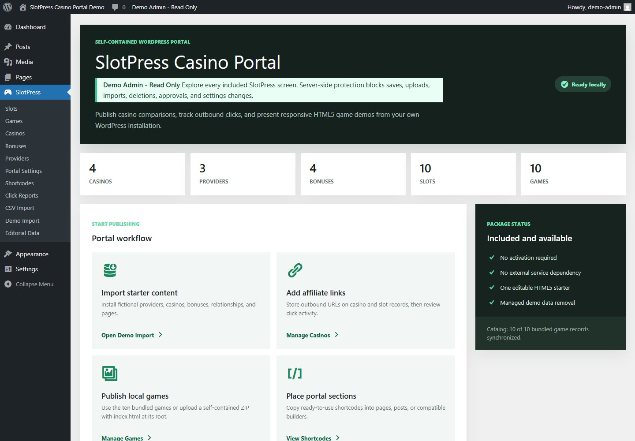Open comments bubble icon in admin bar
The width and height of the screenshot is (635, 441).
point(115,7)
